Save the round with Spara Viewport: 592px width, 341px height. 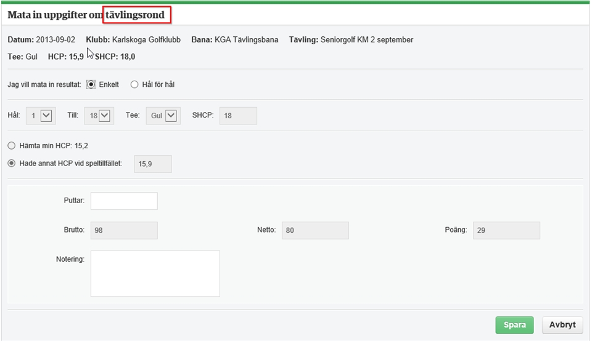pyautogui.click(x=514, y=325)
